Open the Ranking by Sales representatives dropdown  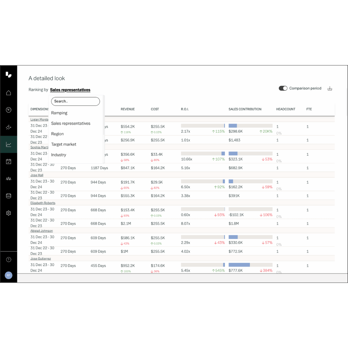point(70,90)
